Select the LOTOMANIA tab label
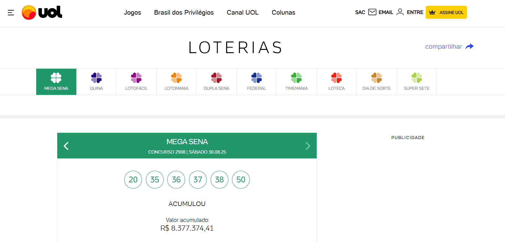This screenshot has width=505, height=242. [176, 88]
